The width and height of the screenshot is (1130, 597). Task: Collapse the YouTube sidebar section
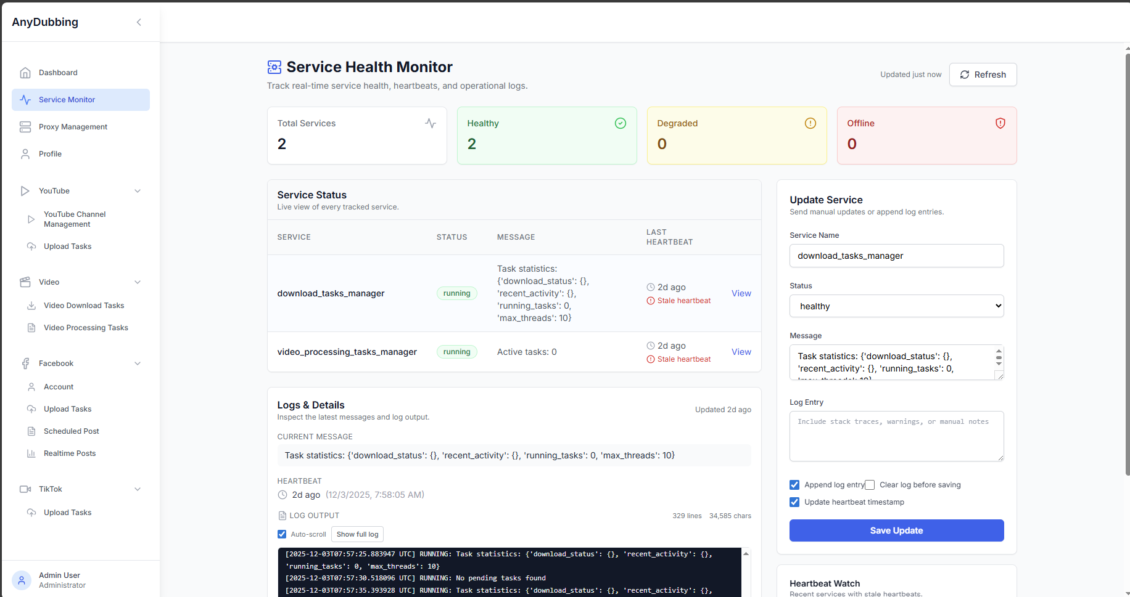click(x=138, y=191)
